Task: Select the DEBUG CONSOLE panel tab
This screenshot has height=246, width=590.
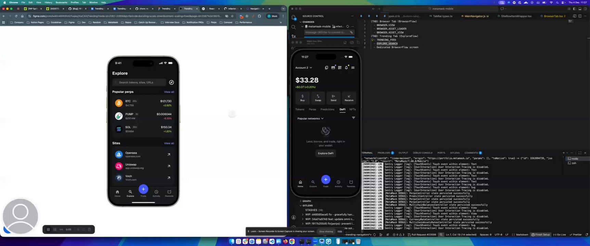Action: [x=423, y=153]
